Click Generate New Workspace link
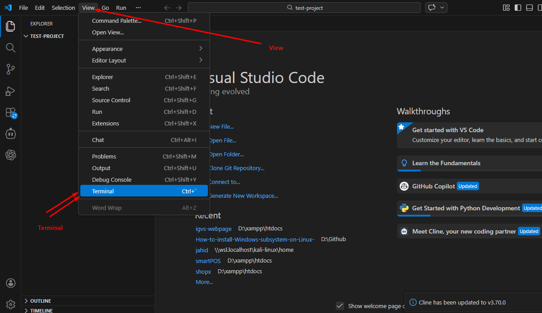The width and height of the screenshot is (542, 313). [243, 196]
